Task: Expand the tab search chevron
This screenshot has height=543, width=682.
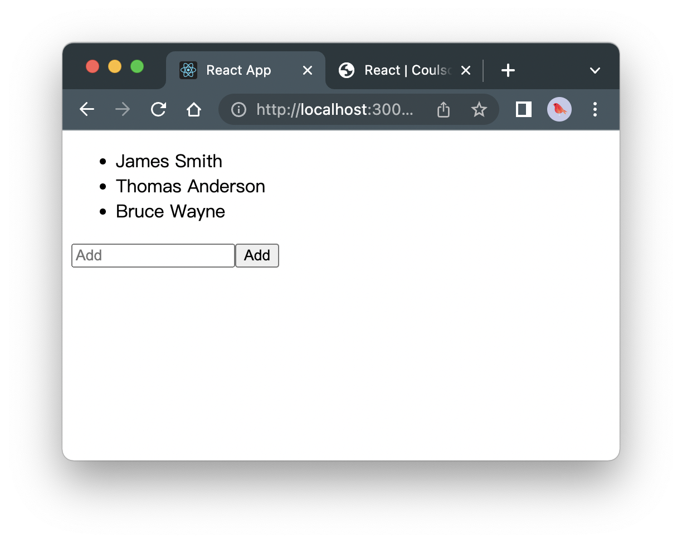Action: pos(595,70)
